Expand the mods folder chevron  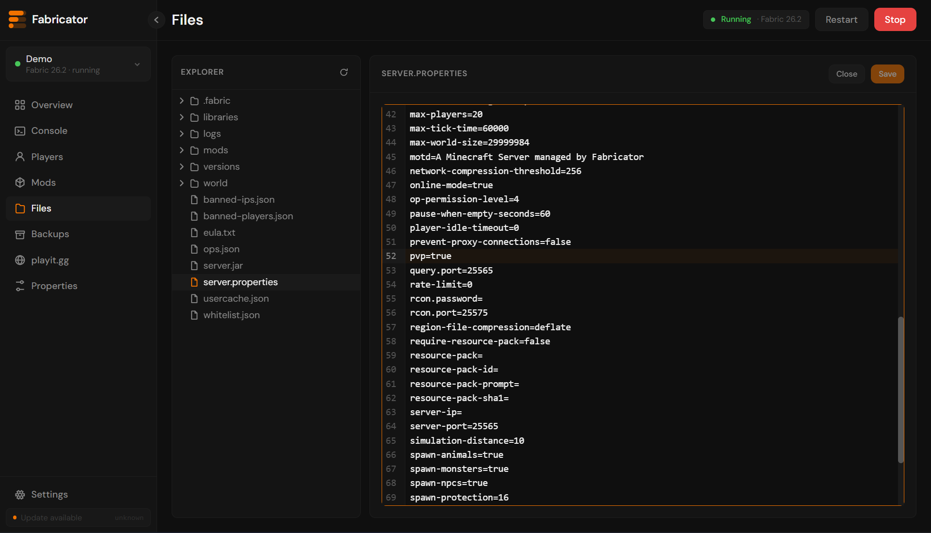pos(182,150)
